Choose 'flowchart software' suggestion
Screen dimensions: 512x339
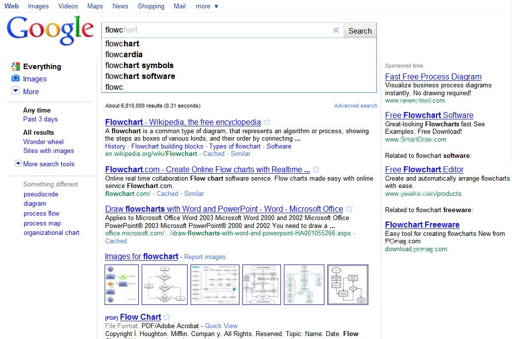[x=238, y=76]
